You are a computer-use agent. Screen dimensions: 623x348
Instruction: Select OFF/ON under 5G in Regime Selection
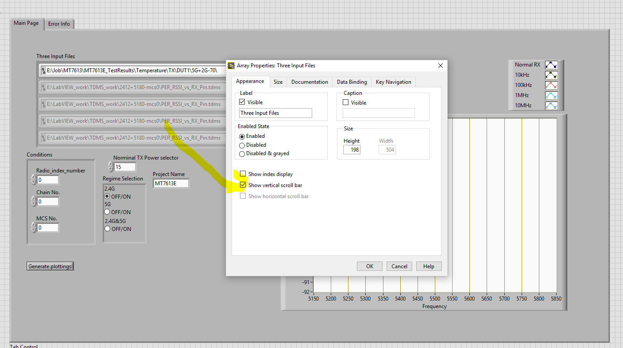107,212
